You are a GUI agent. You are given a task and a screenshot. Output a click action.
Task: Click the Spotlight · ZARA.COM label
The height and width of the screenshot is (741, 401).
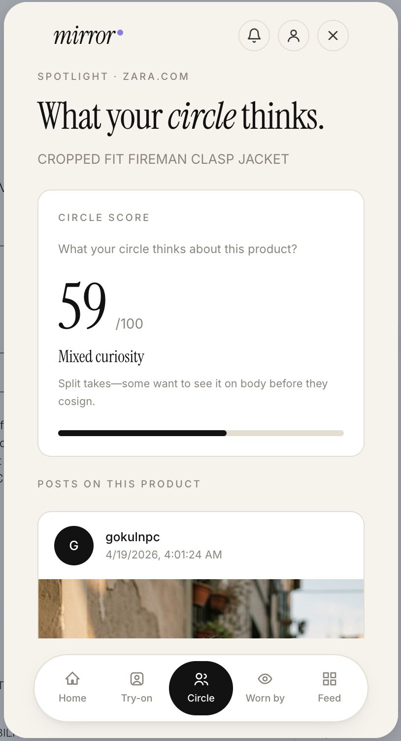click(113, 76)
